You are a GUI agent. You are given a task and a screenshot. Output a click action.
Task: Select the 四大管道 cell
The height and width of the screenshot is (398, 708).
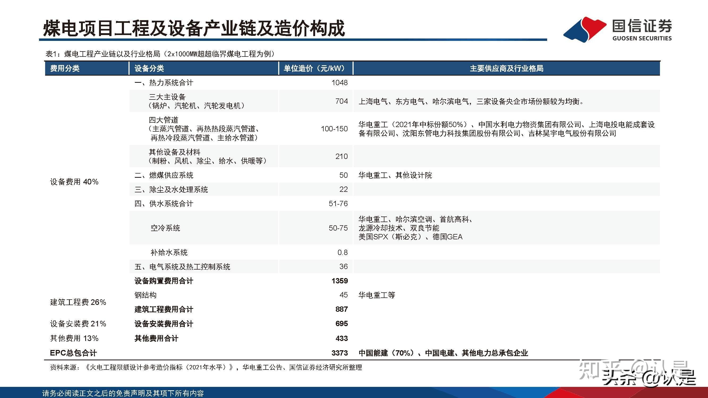(204, 129)
